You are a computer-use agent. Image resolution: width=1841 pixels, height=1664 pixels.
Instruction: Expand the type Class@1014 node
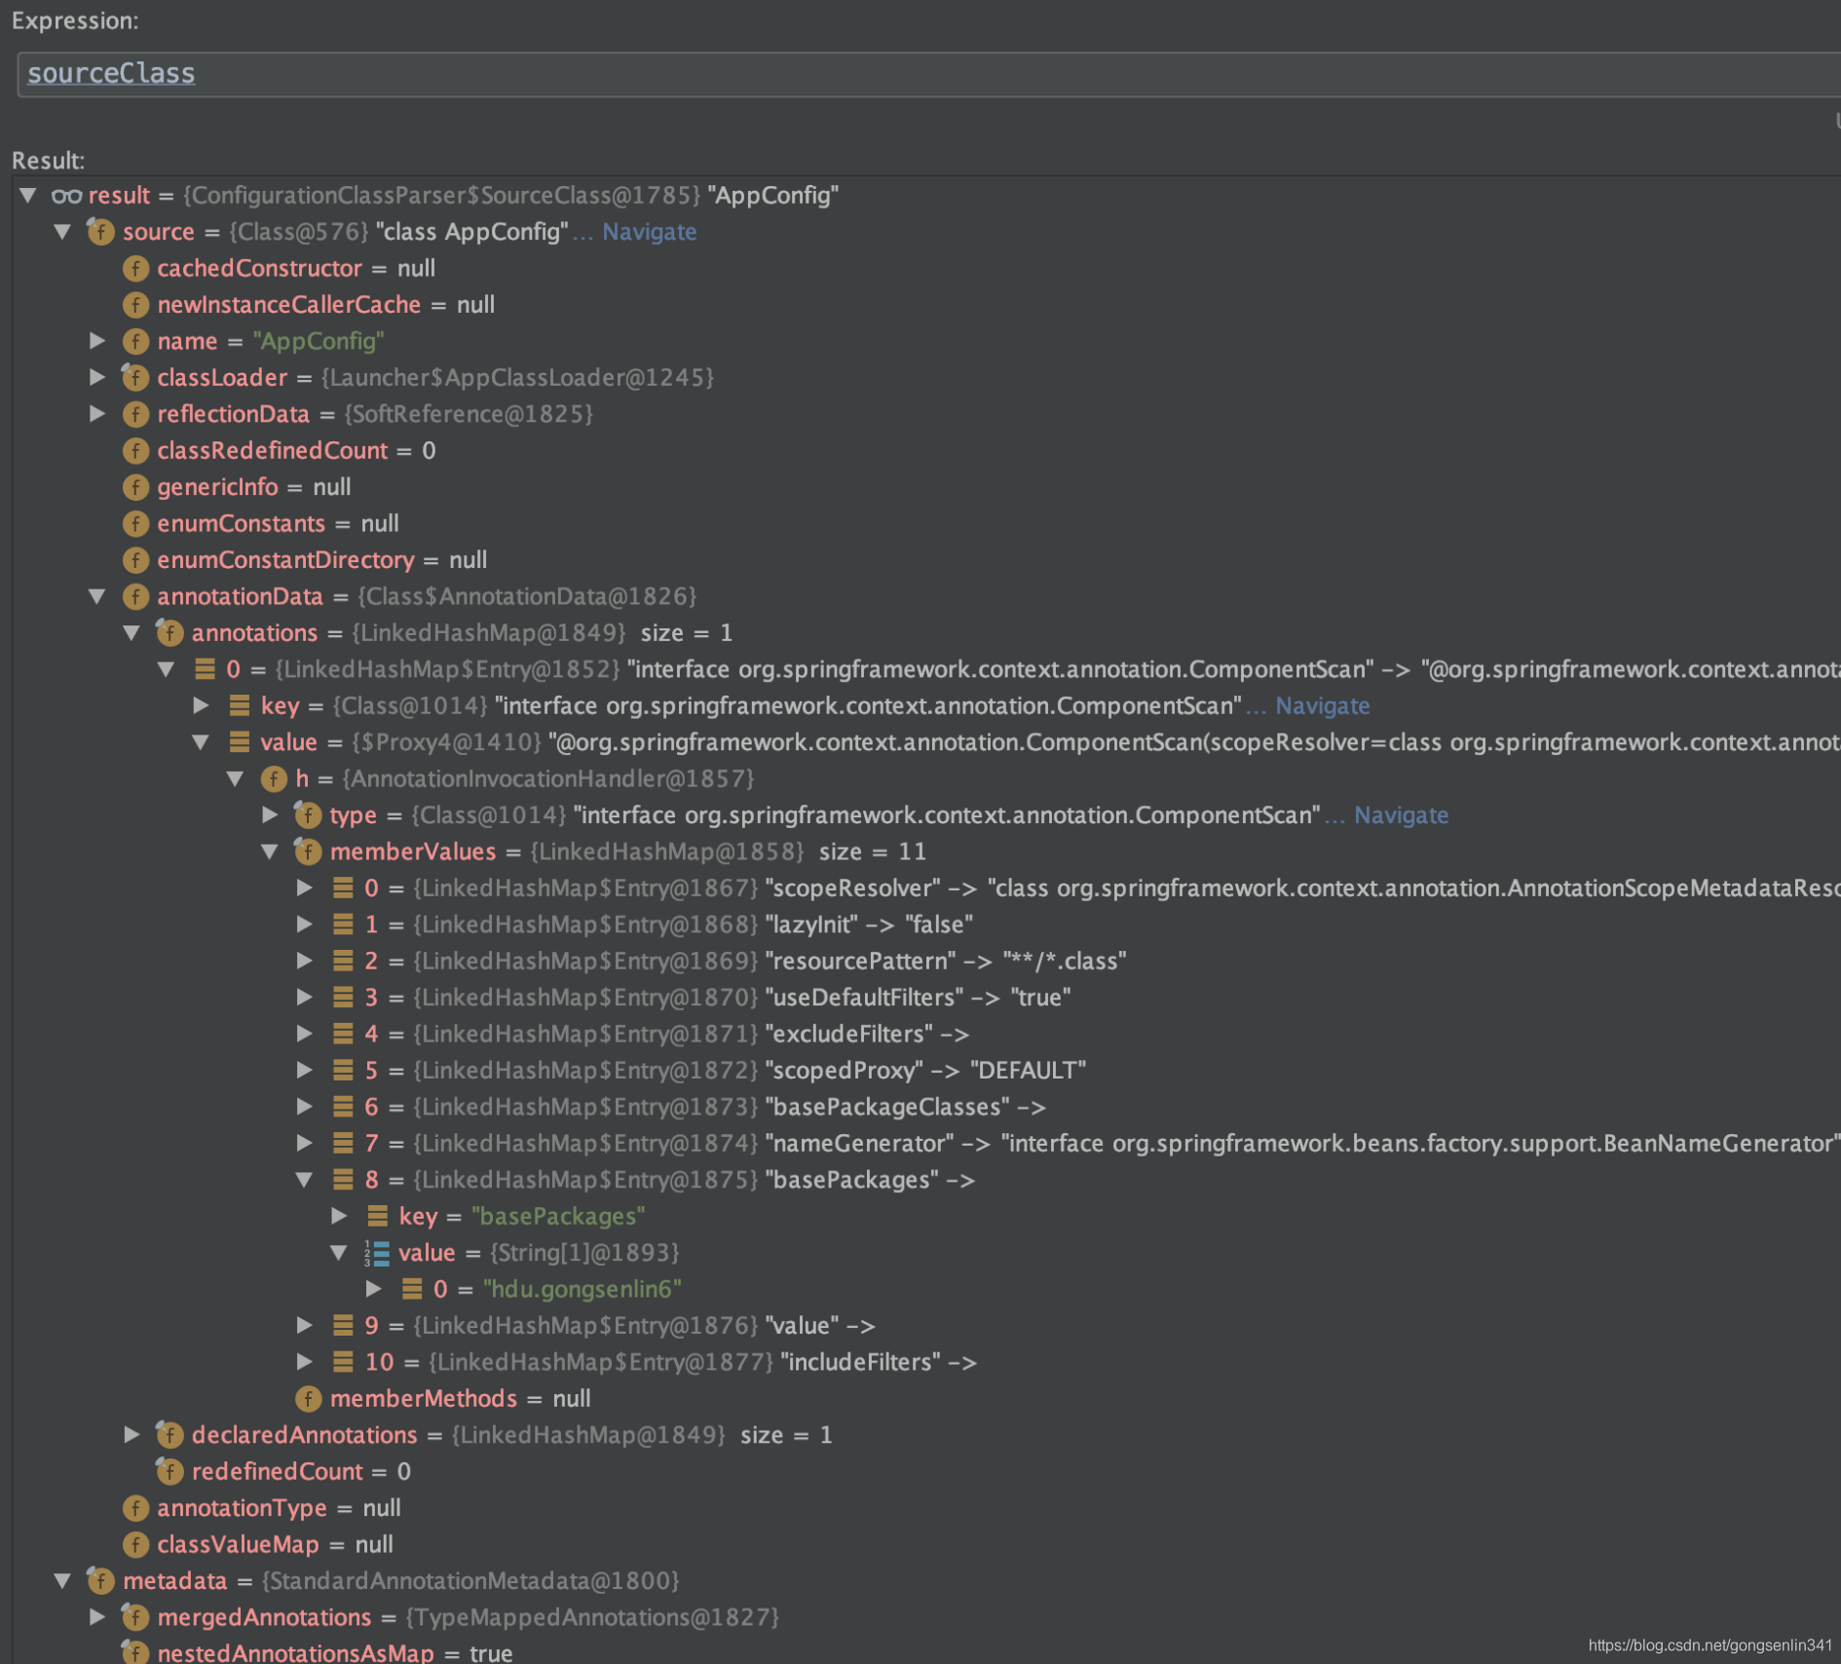[x=271, y=815]
